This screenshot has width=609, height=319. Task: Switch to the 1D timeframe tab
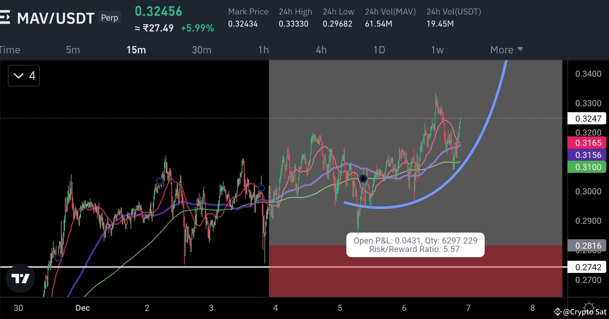coord(379,50)
